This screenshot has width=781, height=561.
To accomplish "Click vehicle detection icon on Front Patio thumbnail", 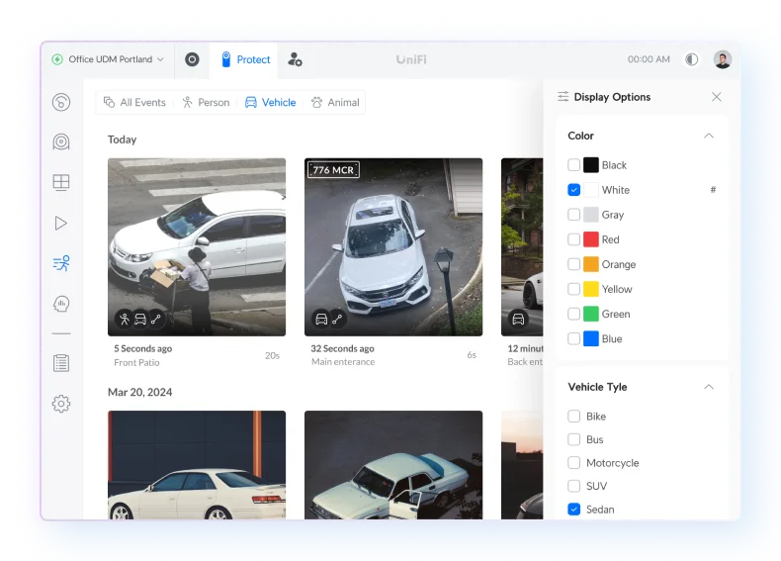I will [140, 320].
